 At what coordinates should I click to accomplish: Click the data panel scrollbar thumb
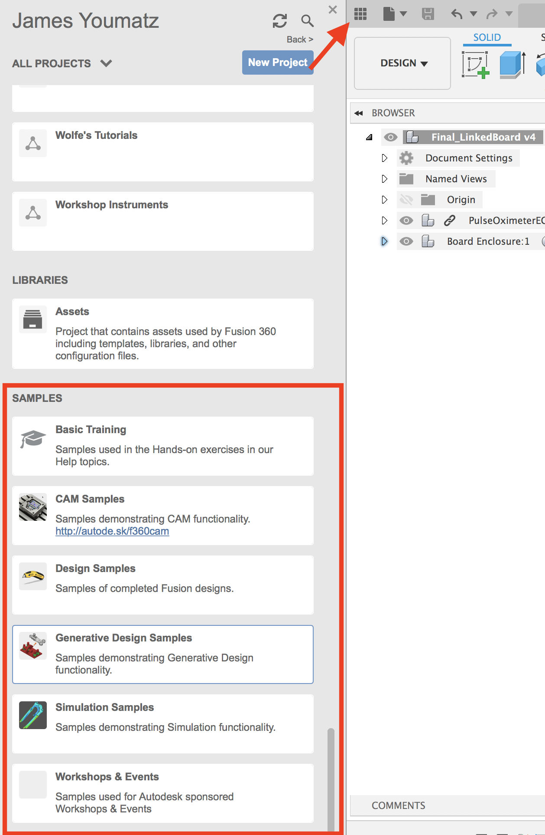tap(331, 779)
